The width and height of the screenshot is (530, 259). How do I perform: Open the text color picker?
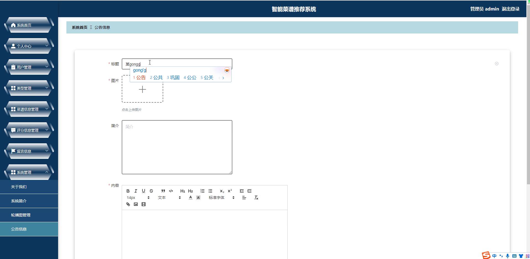click(191, 198)
